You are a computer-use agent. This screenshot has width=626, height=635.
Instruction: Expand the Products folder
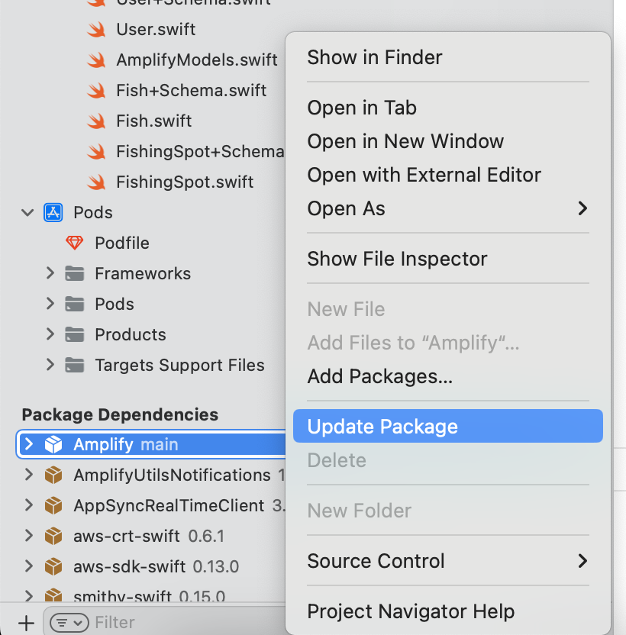point(50,335)
